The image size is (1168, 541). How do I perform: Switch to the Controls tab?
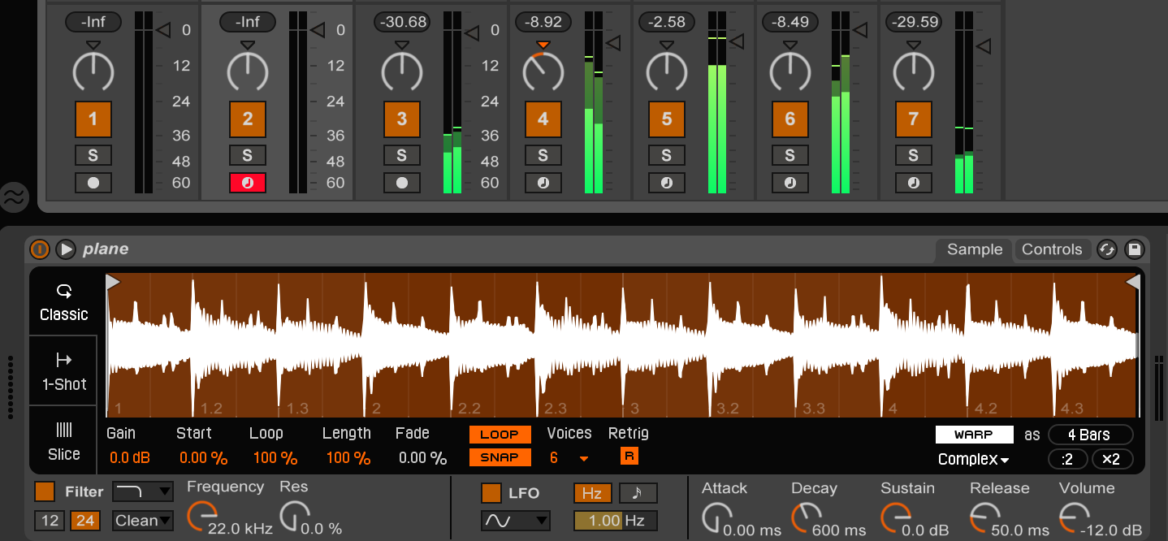1053,249
